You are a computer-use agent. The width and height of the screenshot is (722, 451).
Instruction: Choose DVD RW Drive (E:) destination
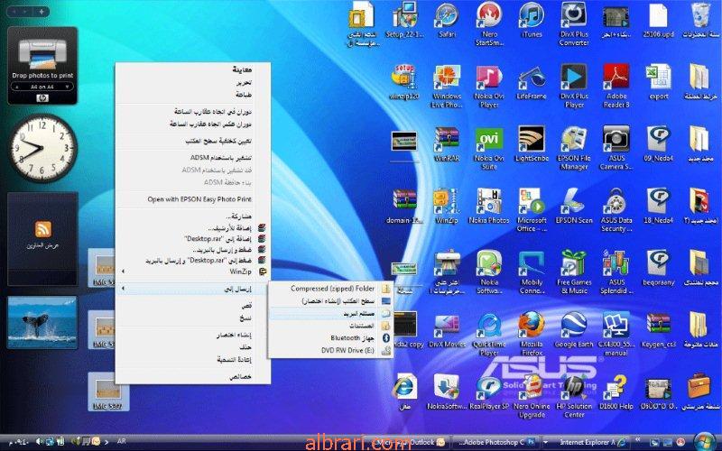330,350
